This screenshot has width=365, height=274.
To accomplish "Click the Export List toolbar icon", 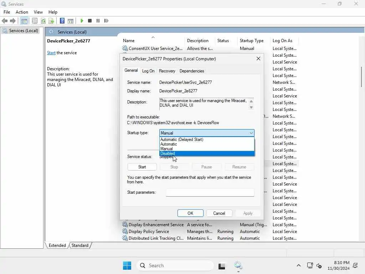I will pyautogui.click(x=51, y=21).
